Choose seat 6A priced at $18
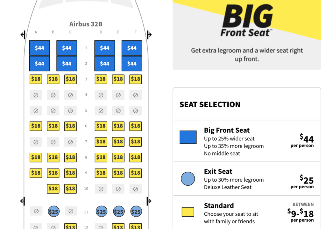The width and height of the screenshot is (326, 229). point(36,126)
